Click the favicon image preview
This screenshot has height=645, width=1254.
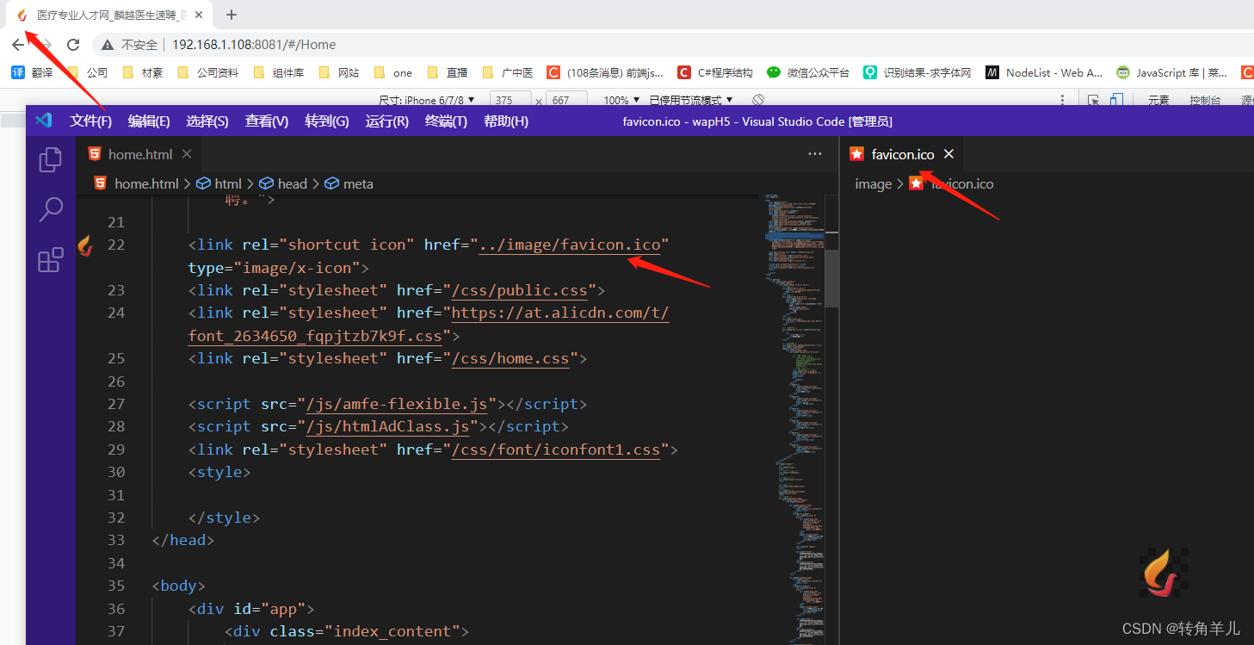1164,572
